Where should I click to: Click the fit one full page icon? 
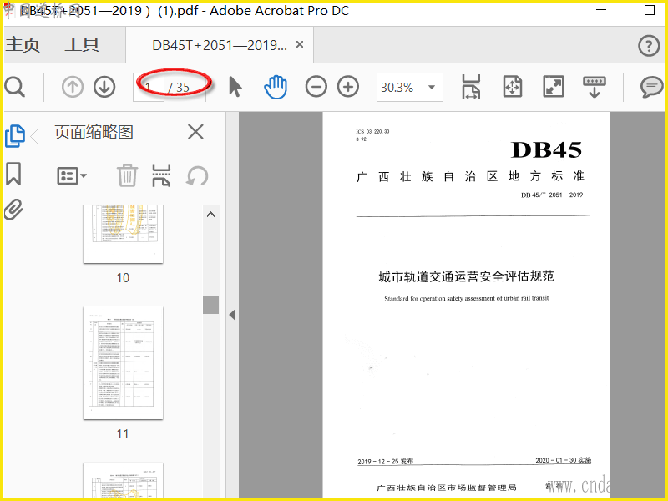tap(512, 87)
